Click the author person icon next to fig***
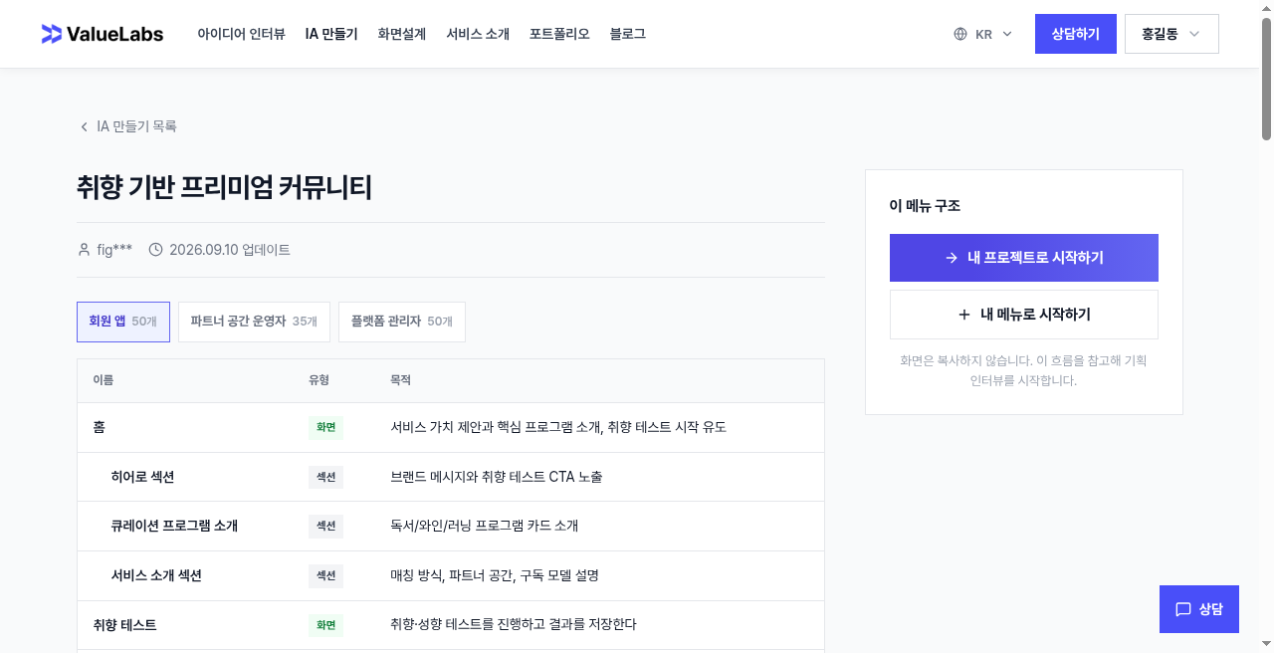Image resolution: width=1274 pixels, height=653 pixels. [x=84, y=250]
